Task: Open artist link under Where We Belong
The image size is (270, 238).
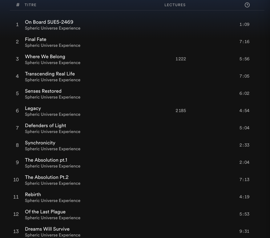Action: (x=53, y=63)
